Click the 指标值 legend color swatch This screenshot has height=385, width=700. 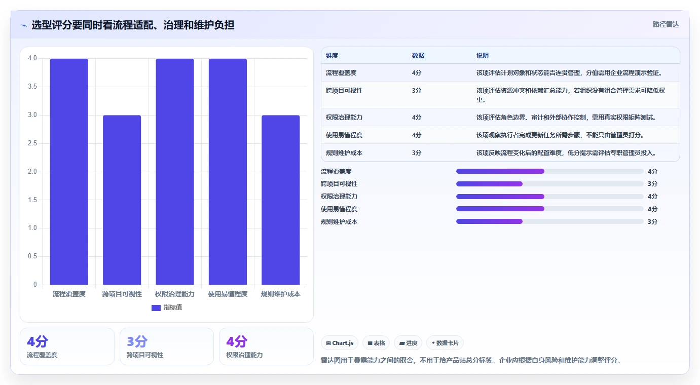click(156, 307)
